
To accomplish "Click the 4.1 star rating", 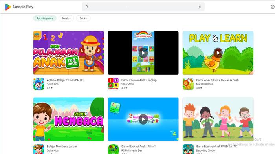I will [124, 88].
